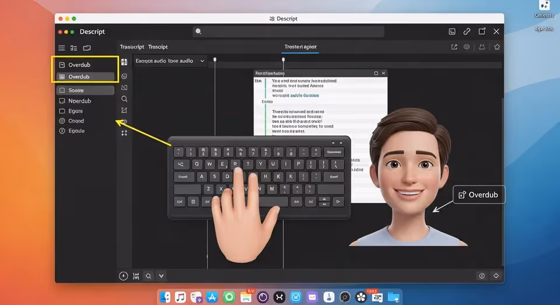Screen dimensions: 560x305
Task: Expand the down chevron in the lower toolbar
Action: [x=161, y=276]
